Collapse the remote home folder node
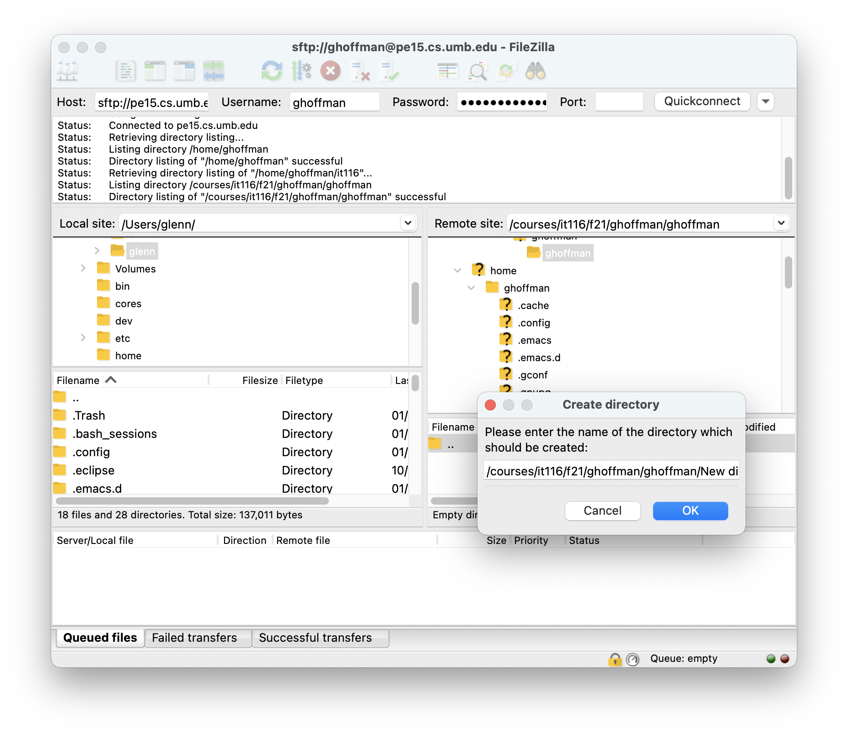The image size is (848, 735). [457, 271]
